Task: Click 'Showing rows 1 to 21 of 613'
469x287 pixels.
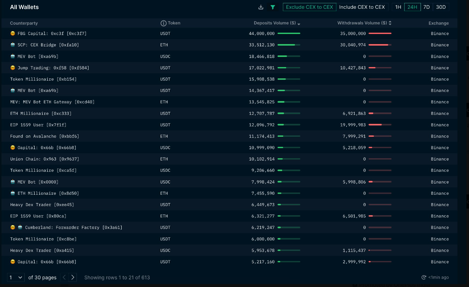Action: [x=117, y=278]
